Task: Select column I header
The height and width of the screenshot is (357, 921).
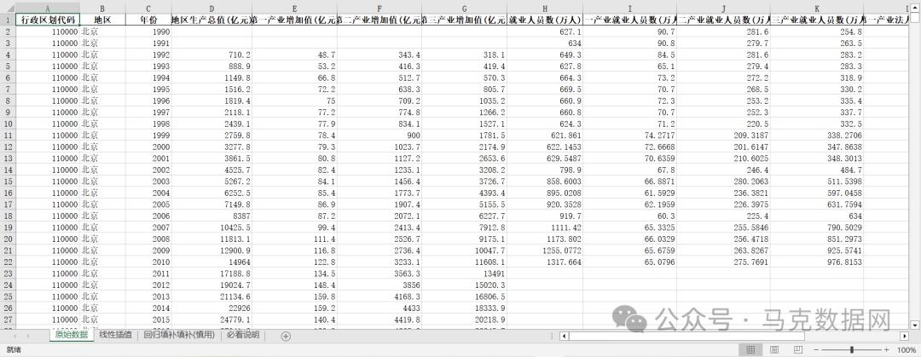Action: point(629,8)
